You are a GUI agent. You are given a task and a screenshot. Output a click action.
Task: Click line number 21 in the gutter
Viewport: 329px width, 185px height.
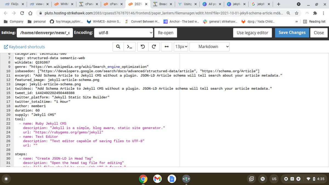click(x=8, y=119)
